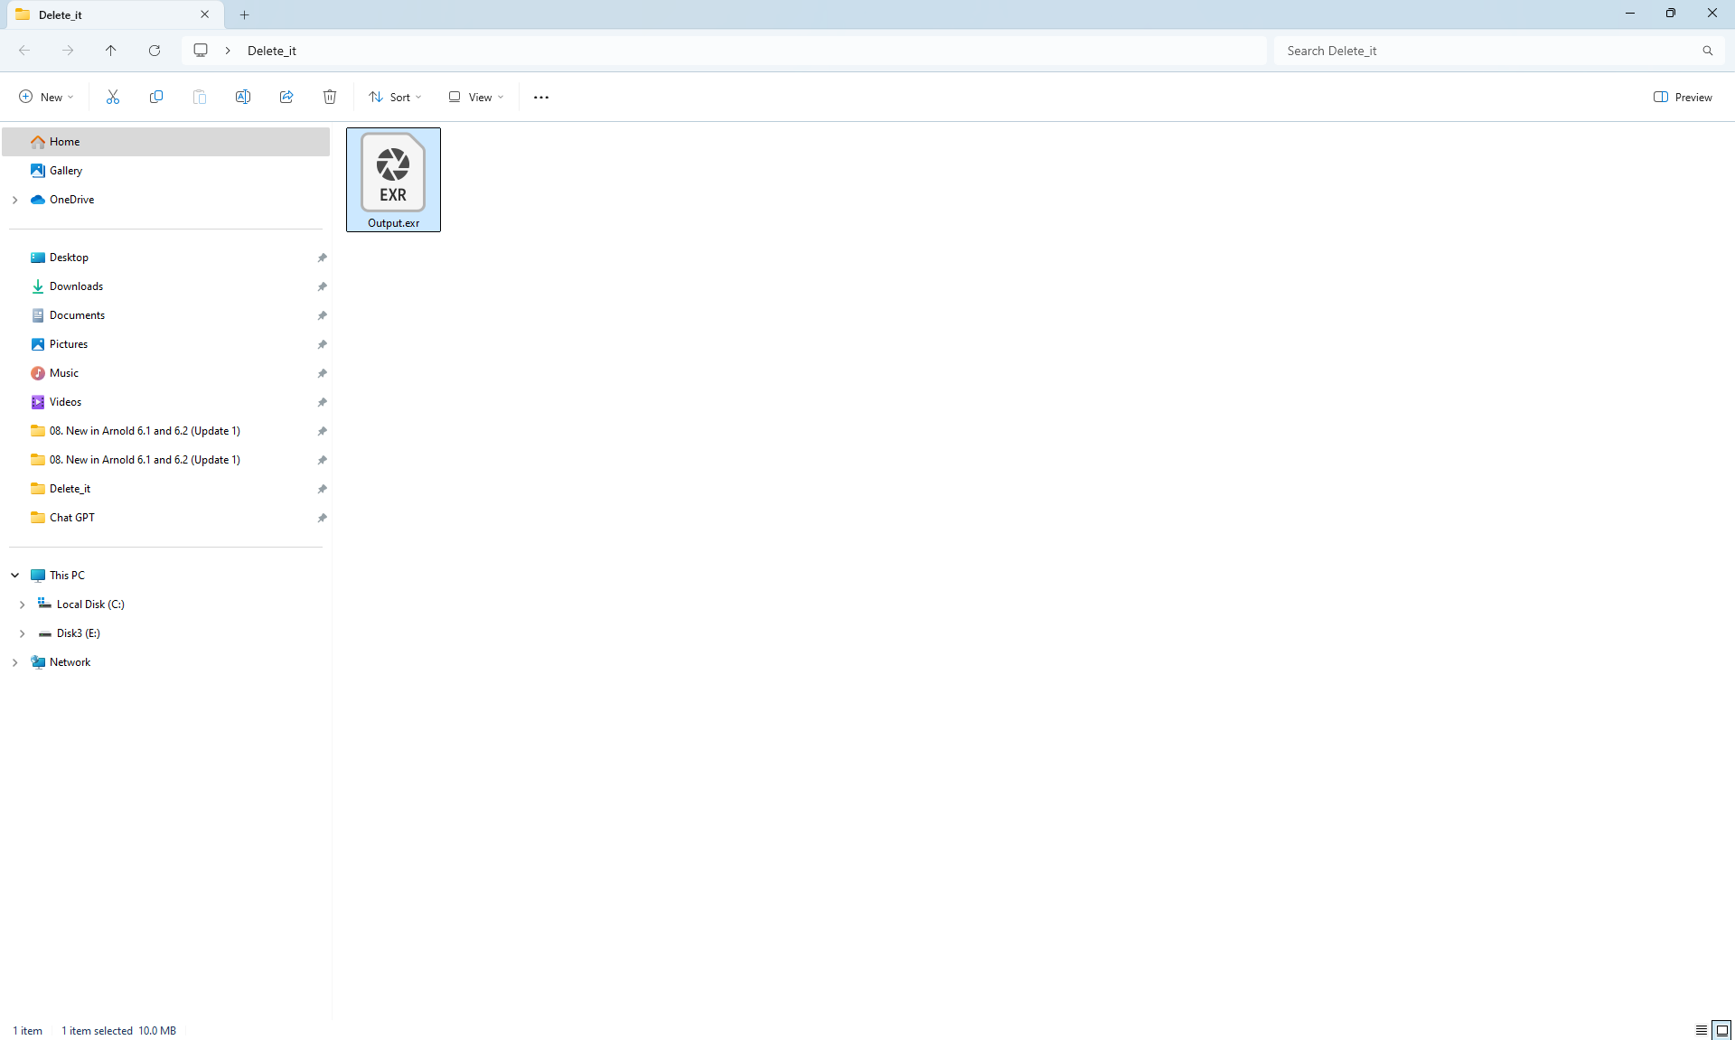
Task: Open the New item menu
Action: click(x=46, y=97)
